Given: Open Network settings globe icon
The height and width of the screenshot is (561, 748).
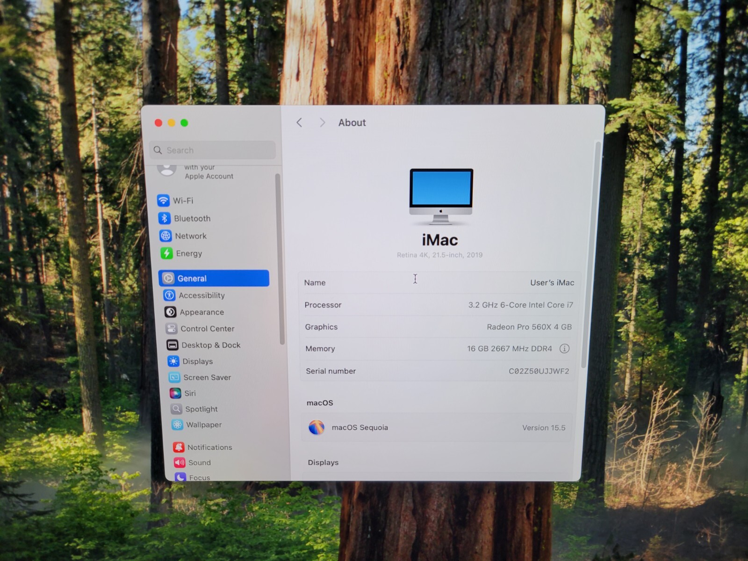Looking at the screenshot, I should (x=165, y=236).
